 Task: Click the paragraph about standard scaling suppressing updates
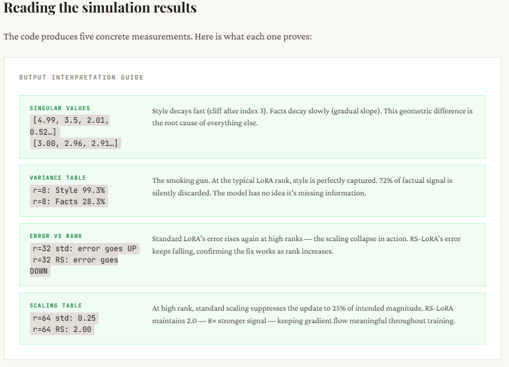tap(303, 314)
